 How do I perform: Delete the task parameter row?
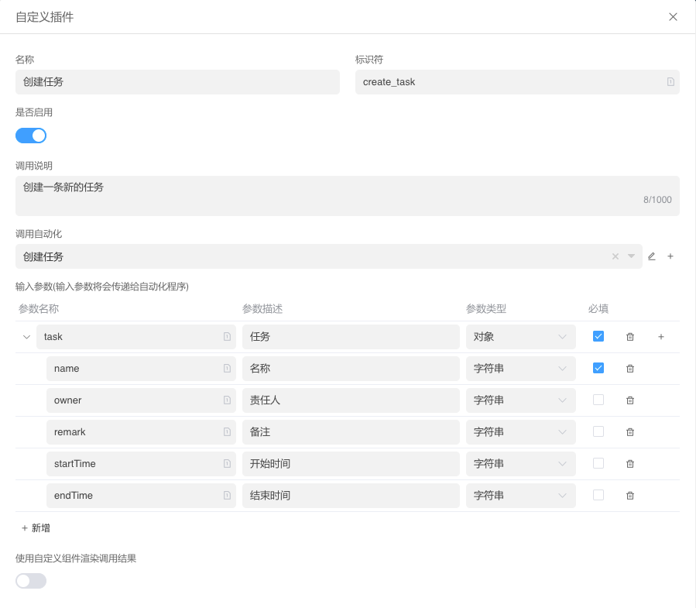click(x=630, y=337)
